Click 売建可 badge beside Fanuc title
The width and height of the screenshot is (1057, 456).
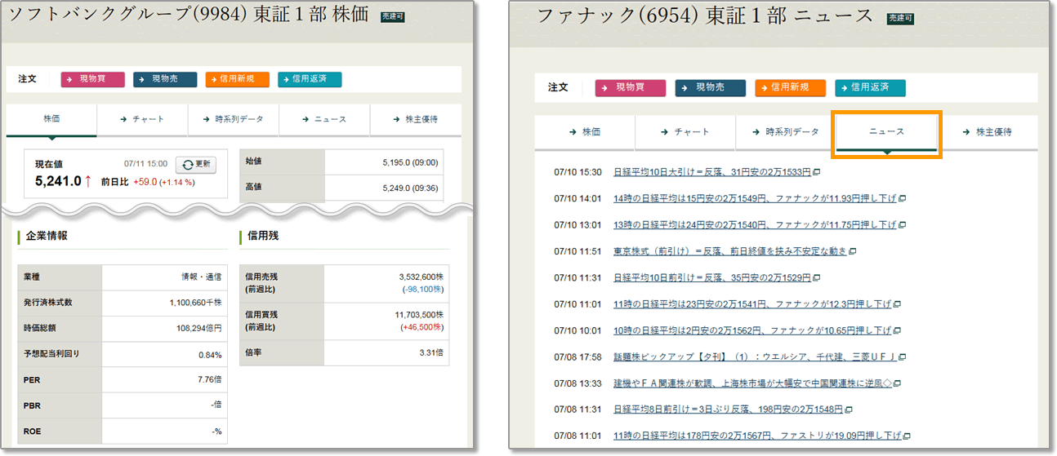(901, 18)
